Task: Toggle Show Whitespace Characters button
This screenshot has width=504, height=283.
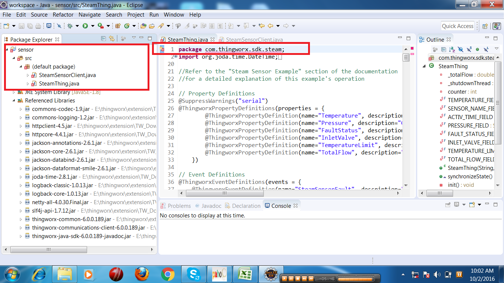Action: coord(220,26)
